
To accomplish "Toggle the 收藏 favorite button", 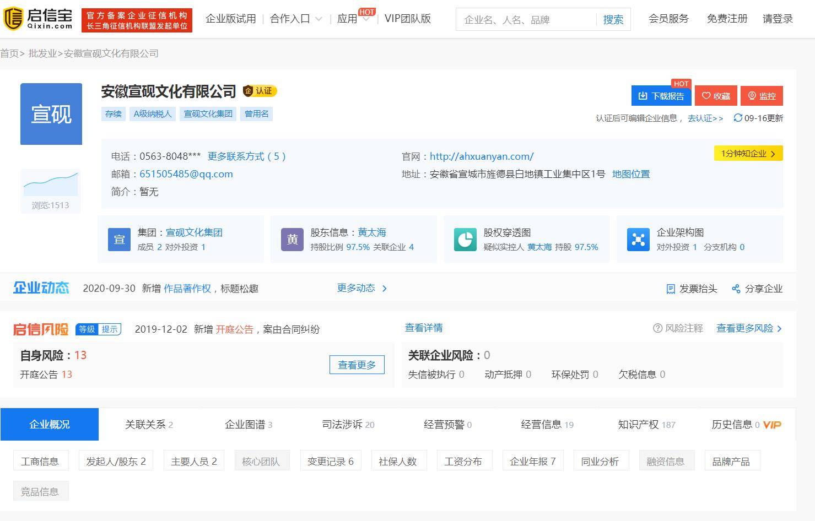I will pos(715,96).
